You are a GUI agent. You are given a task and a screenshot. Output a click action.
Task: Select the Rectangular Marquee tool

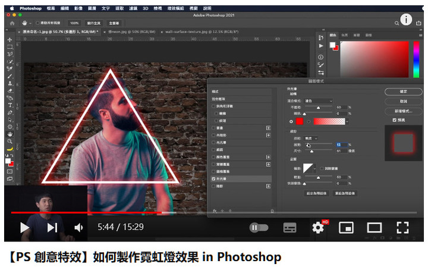click(10, 47)
